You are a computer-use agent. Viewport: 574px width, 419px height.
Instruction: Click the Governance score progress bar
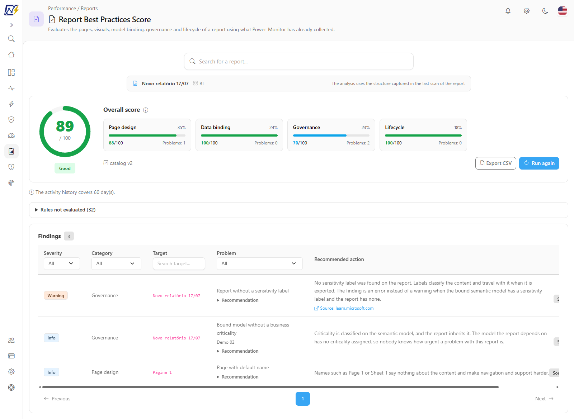[x=331, y=135]
